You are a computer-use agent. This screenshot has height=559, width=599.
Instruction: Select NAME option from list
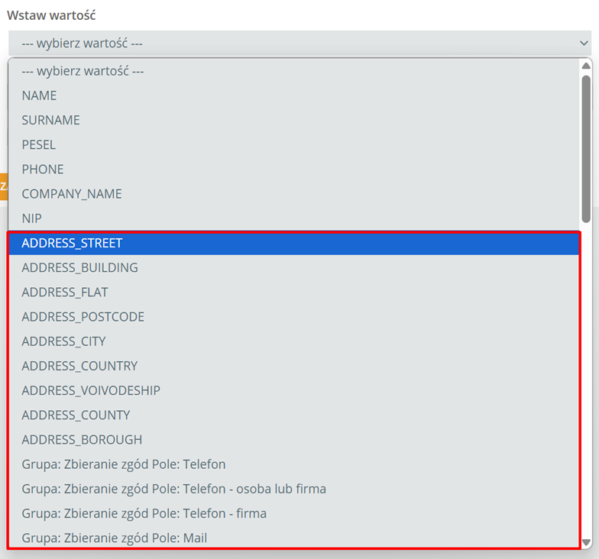40,95
